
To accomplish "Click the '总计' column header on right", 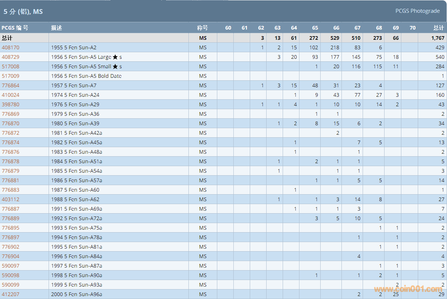I will point(439,28).
